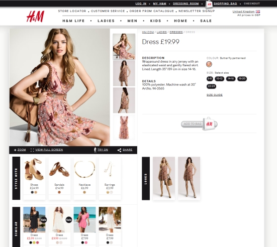Image resolution: width=277 pixels, height=247 pixels.
Task: Go to Dresses in the breadcrumb
Action: (176, 32)
